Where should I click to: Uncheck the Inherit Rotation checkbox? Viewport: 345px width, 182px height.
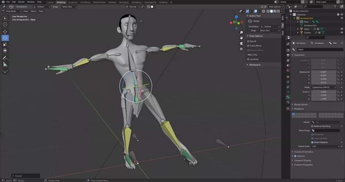tap(312, 142)
